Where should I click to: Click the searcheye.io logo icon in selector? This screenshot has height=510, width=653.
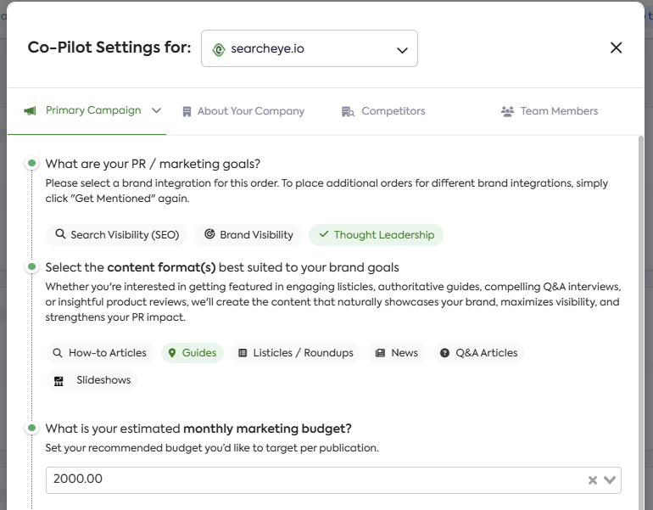point(219,49)
